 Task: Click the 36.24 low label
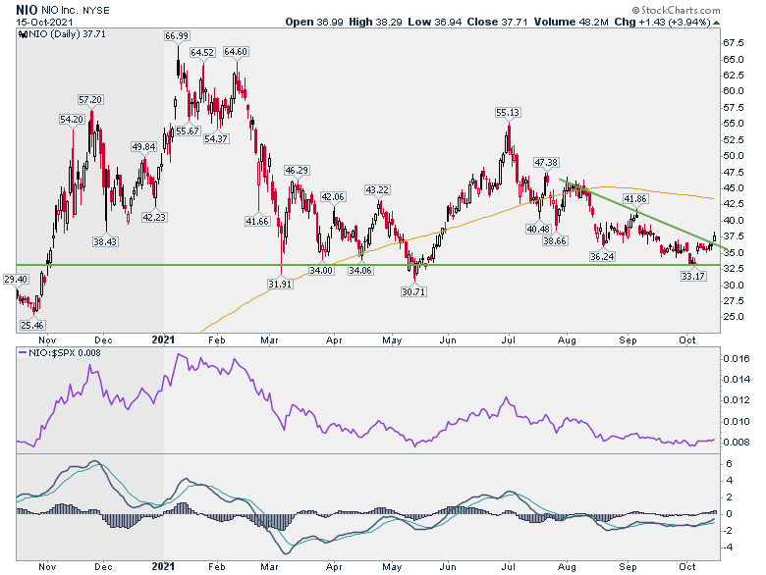pos(602,257)
